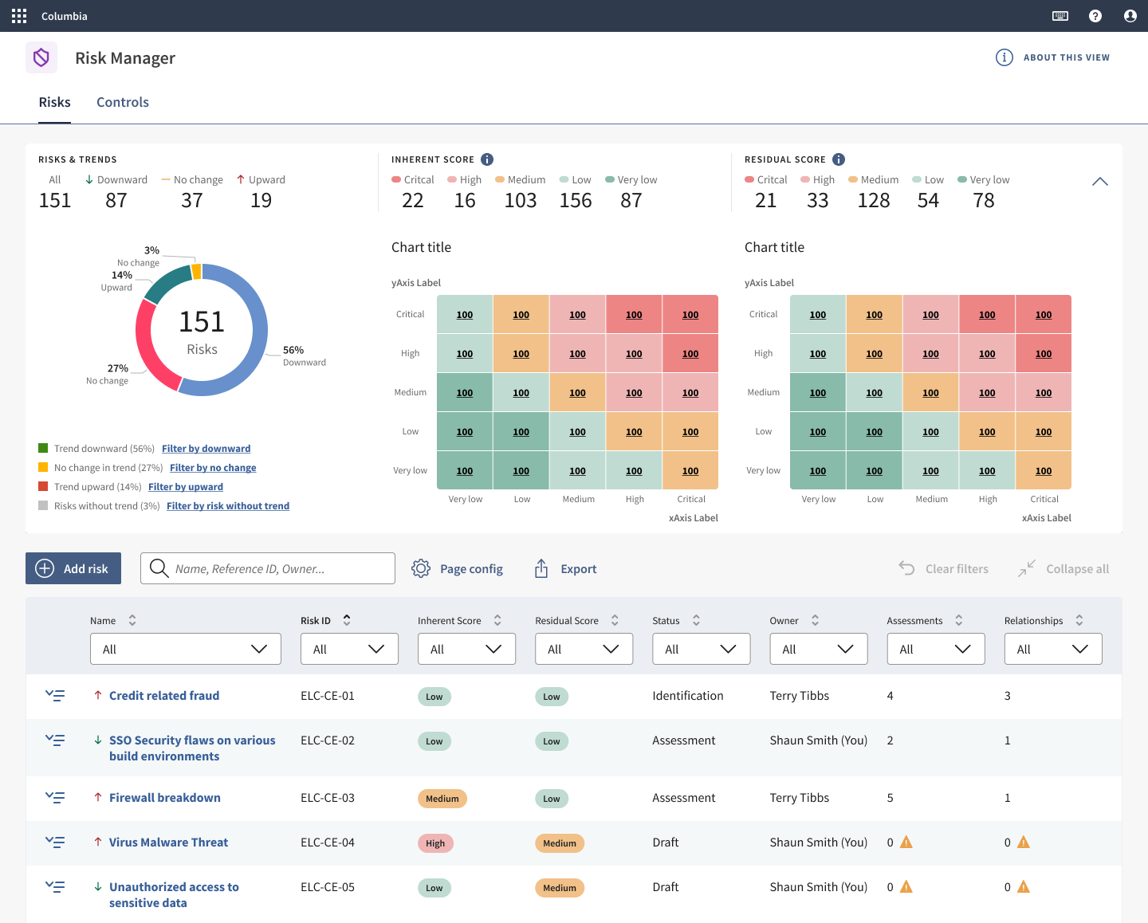
Task: Sort by Status column arrows
Action: coord(696,620)
